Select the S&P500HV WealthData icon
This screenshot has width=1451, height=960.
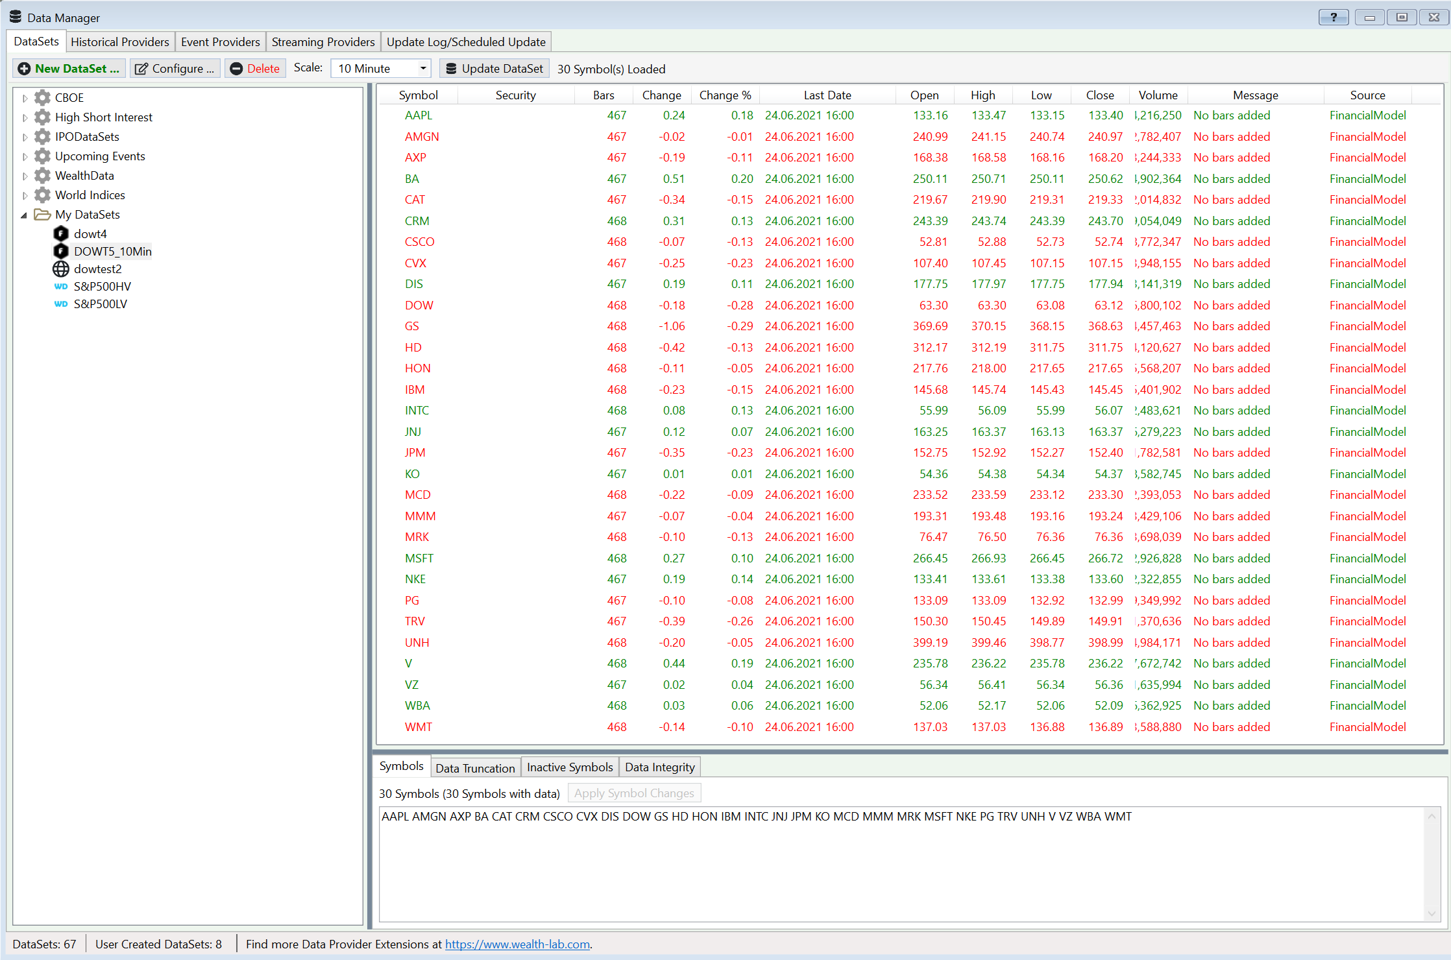tap(61, 286)
